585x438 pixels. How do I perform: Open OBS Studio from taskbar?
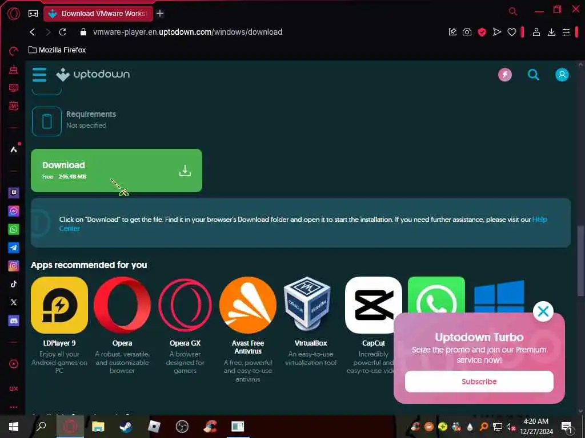tap(182, 427)
